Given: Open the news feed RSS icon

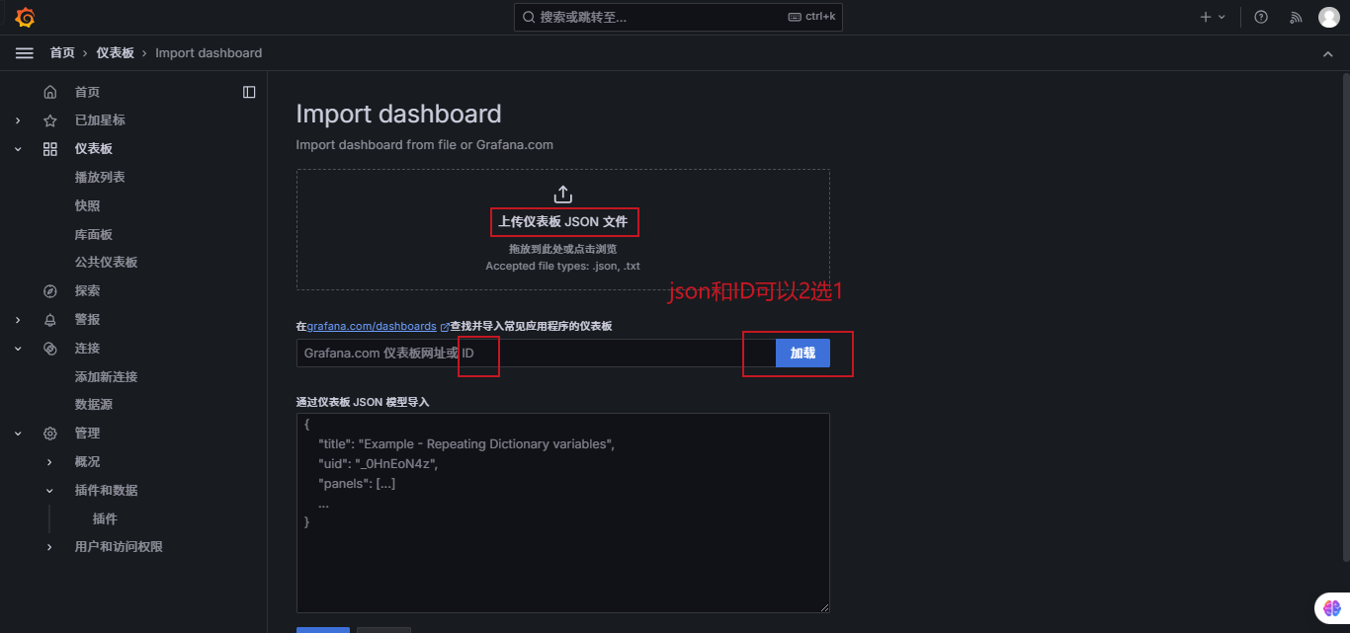Looking at the screenshot, I should point(1296,17).
